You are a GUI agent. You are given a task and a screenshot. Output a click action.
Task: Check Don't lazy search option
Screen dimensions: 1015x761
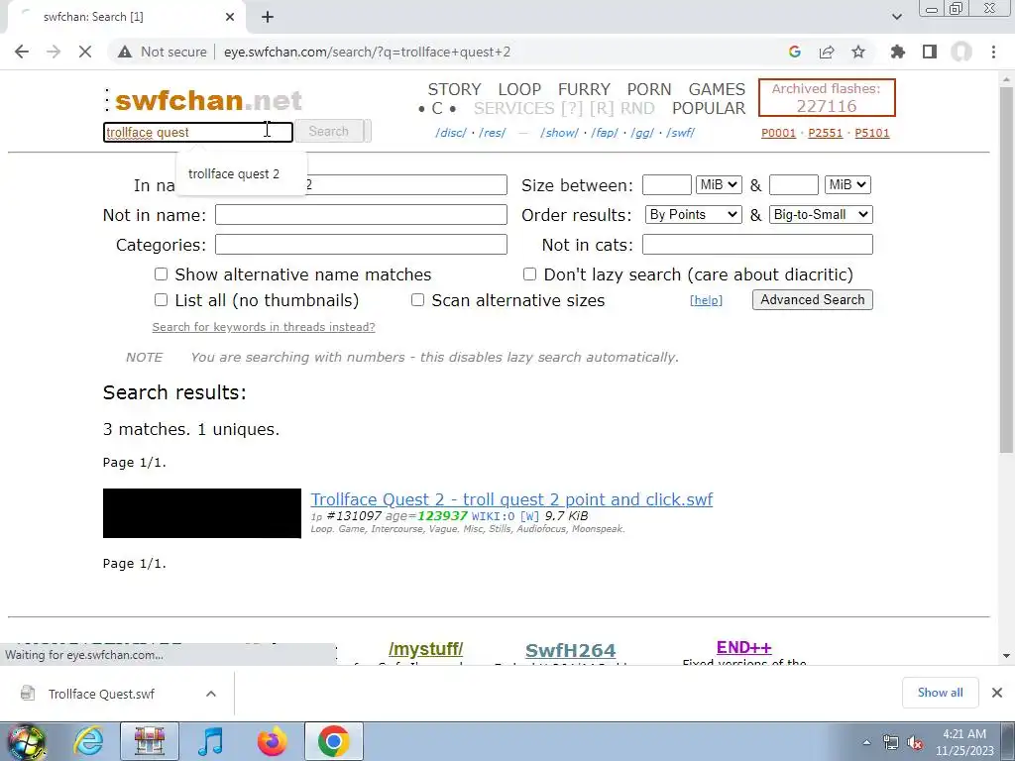click(x=529, y=274)
